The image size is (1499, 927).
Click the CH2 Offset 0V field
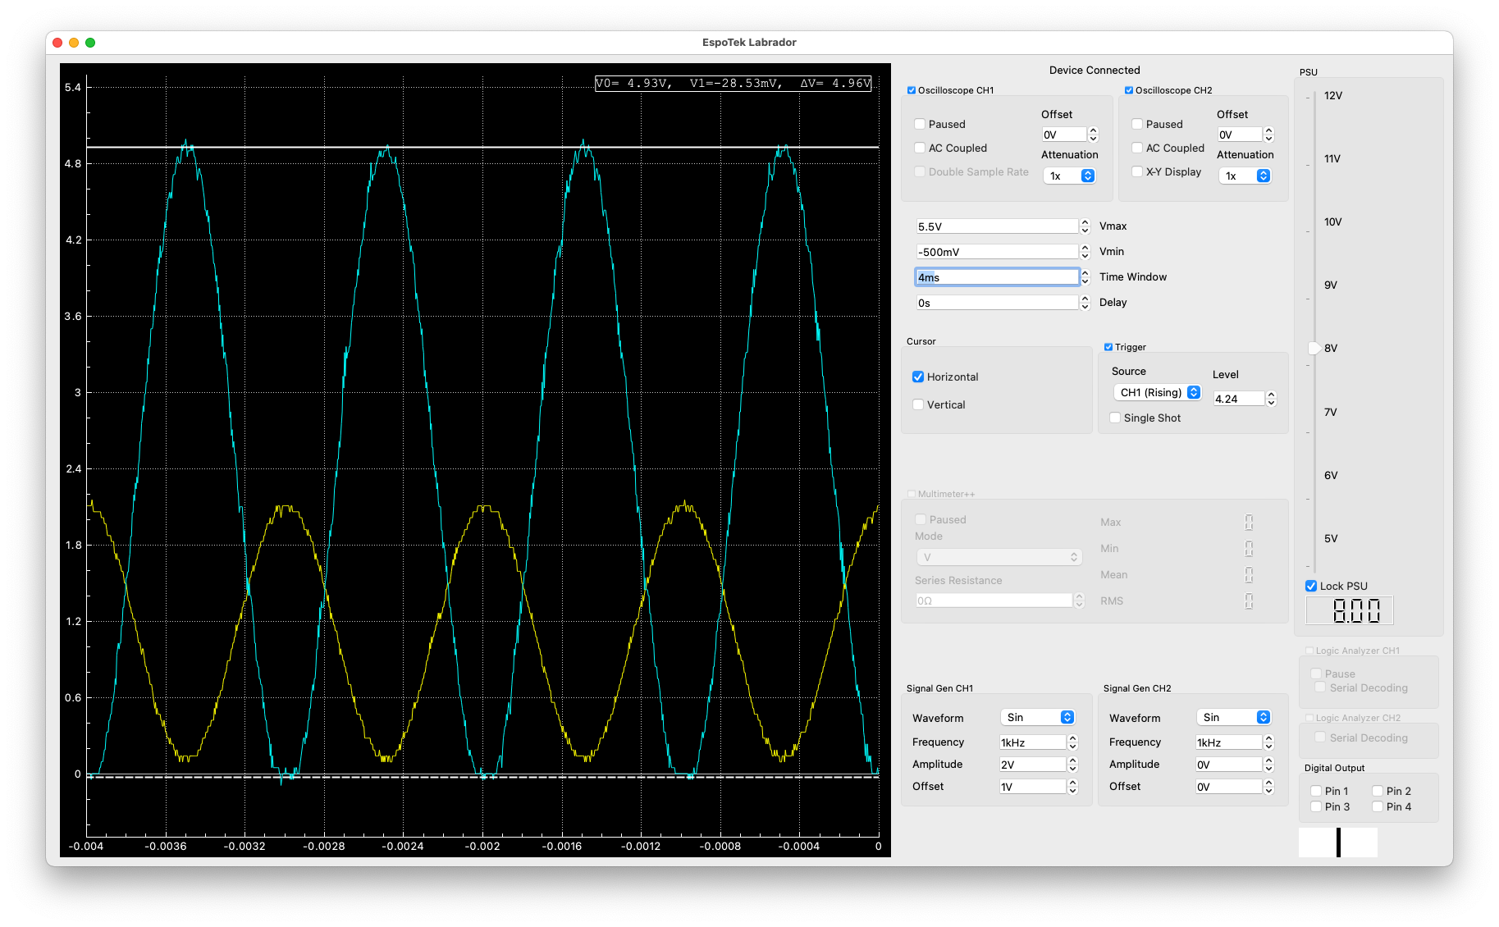[1240, 135]
